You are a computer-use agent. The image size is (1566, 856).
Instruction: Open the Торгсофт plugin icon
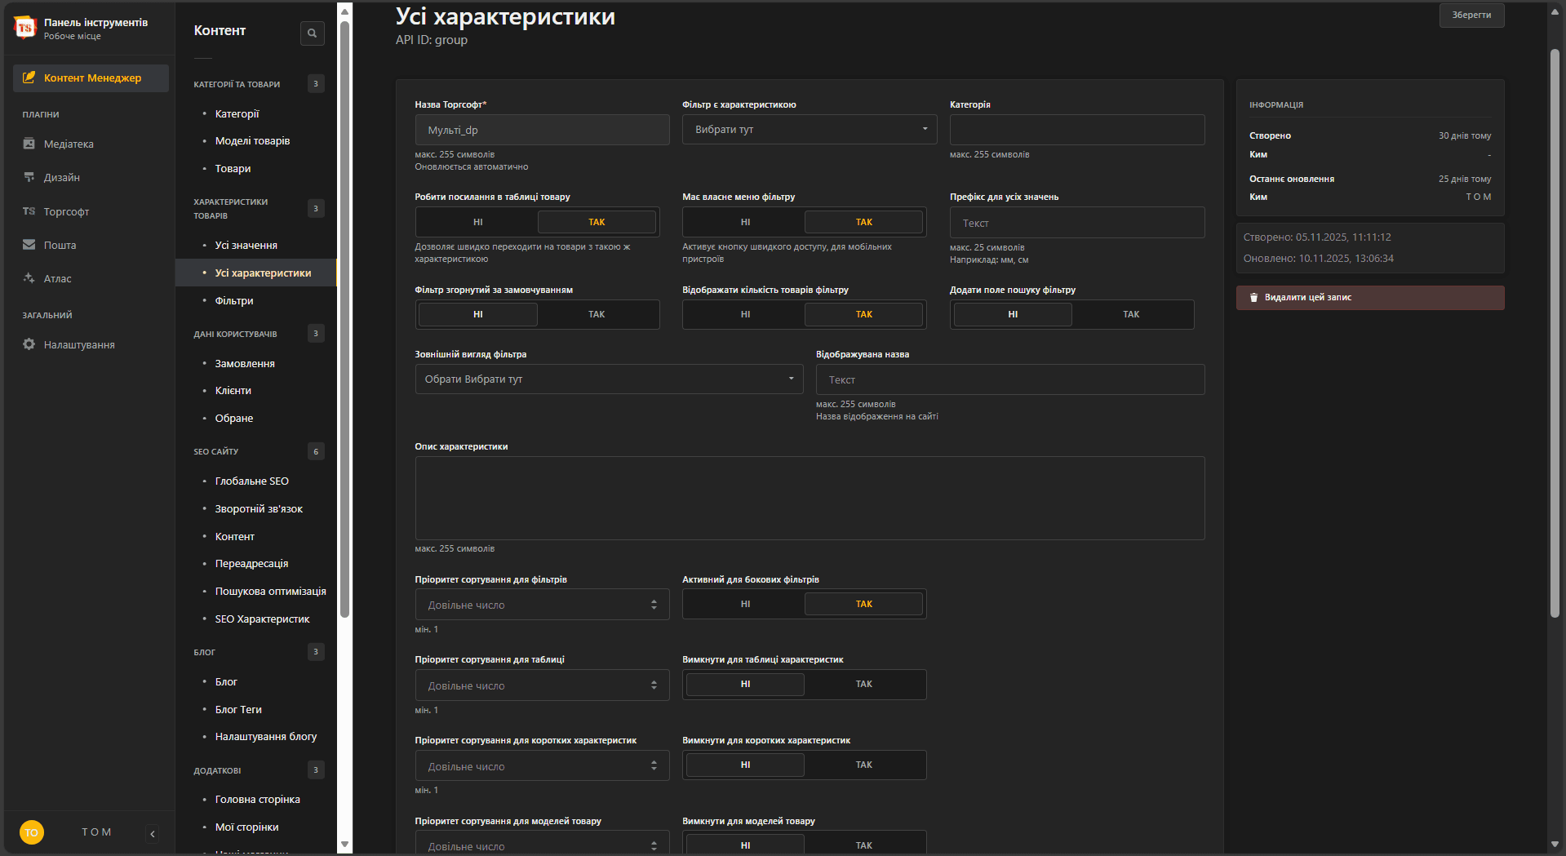click(x=29, y=211)
